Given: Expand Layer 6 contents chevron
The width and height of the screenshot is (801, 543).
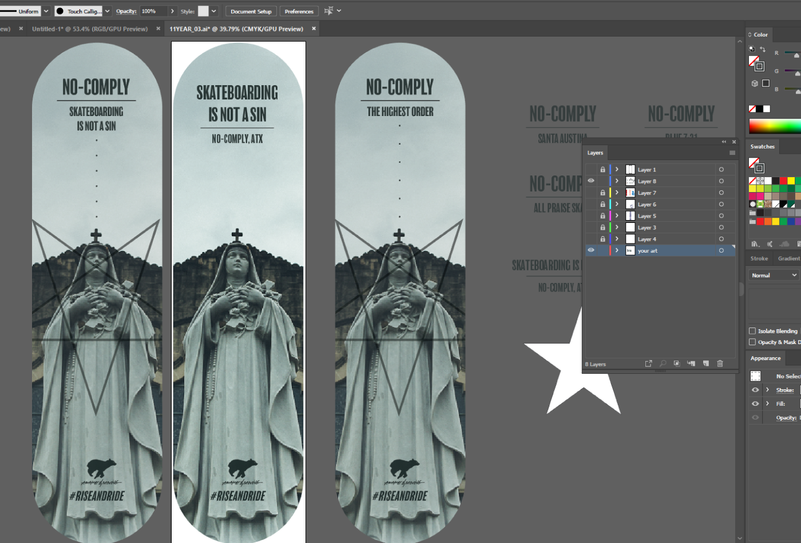Looking at the screenshot, I should click(617, 204).
